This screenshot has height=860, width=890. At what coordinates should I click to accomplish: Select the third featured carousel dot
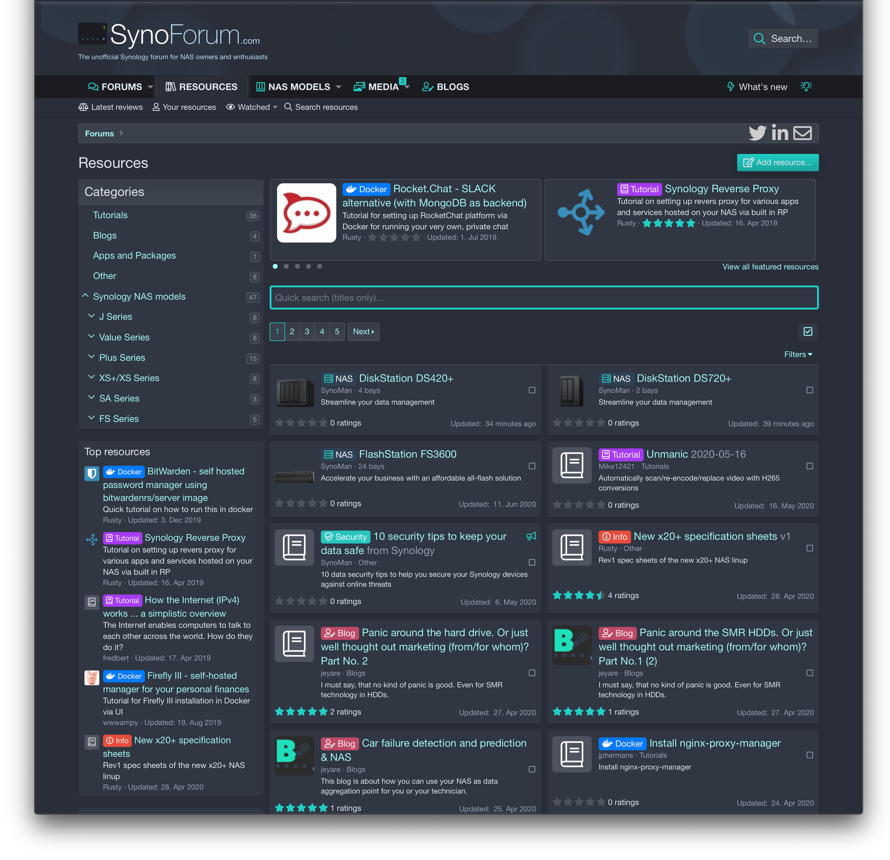tap(297, 266)
